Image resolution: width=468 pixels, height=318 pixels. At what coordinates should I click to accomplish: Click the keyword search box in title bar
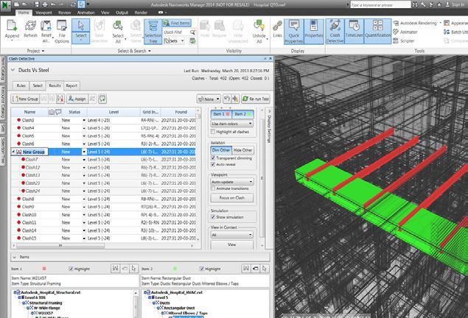(x=380, y=4)
